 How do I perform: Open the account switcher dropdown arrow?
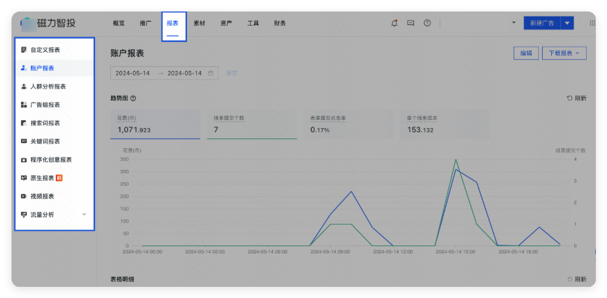click(x=514, y=23)
